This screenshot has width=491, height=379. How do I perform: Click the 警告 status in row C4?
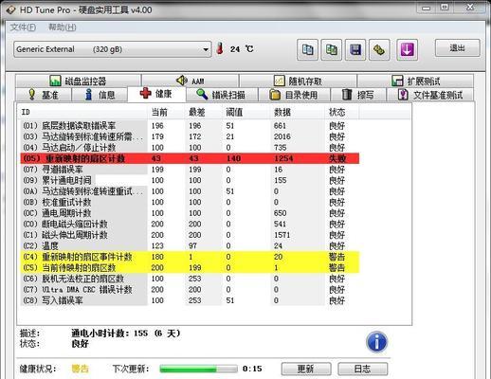tap(336, 257)
